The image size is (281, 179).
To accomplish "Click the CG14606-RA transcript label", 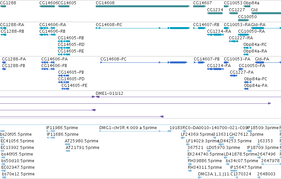I will pyautogui.click(x=53, y=25).
